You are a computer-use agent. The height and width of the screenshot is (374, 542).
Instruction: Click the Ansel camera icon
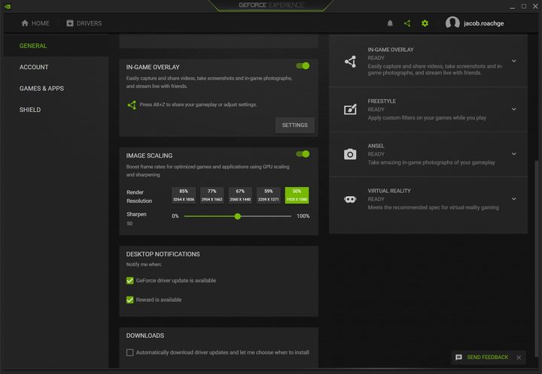tap(350, 154)
